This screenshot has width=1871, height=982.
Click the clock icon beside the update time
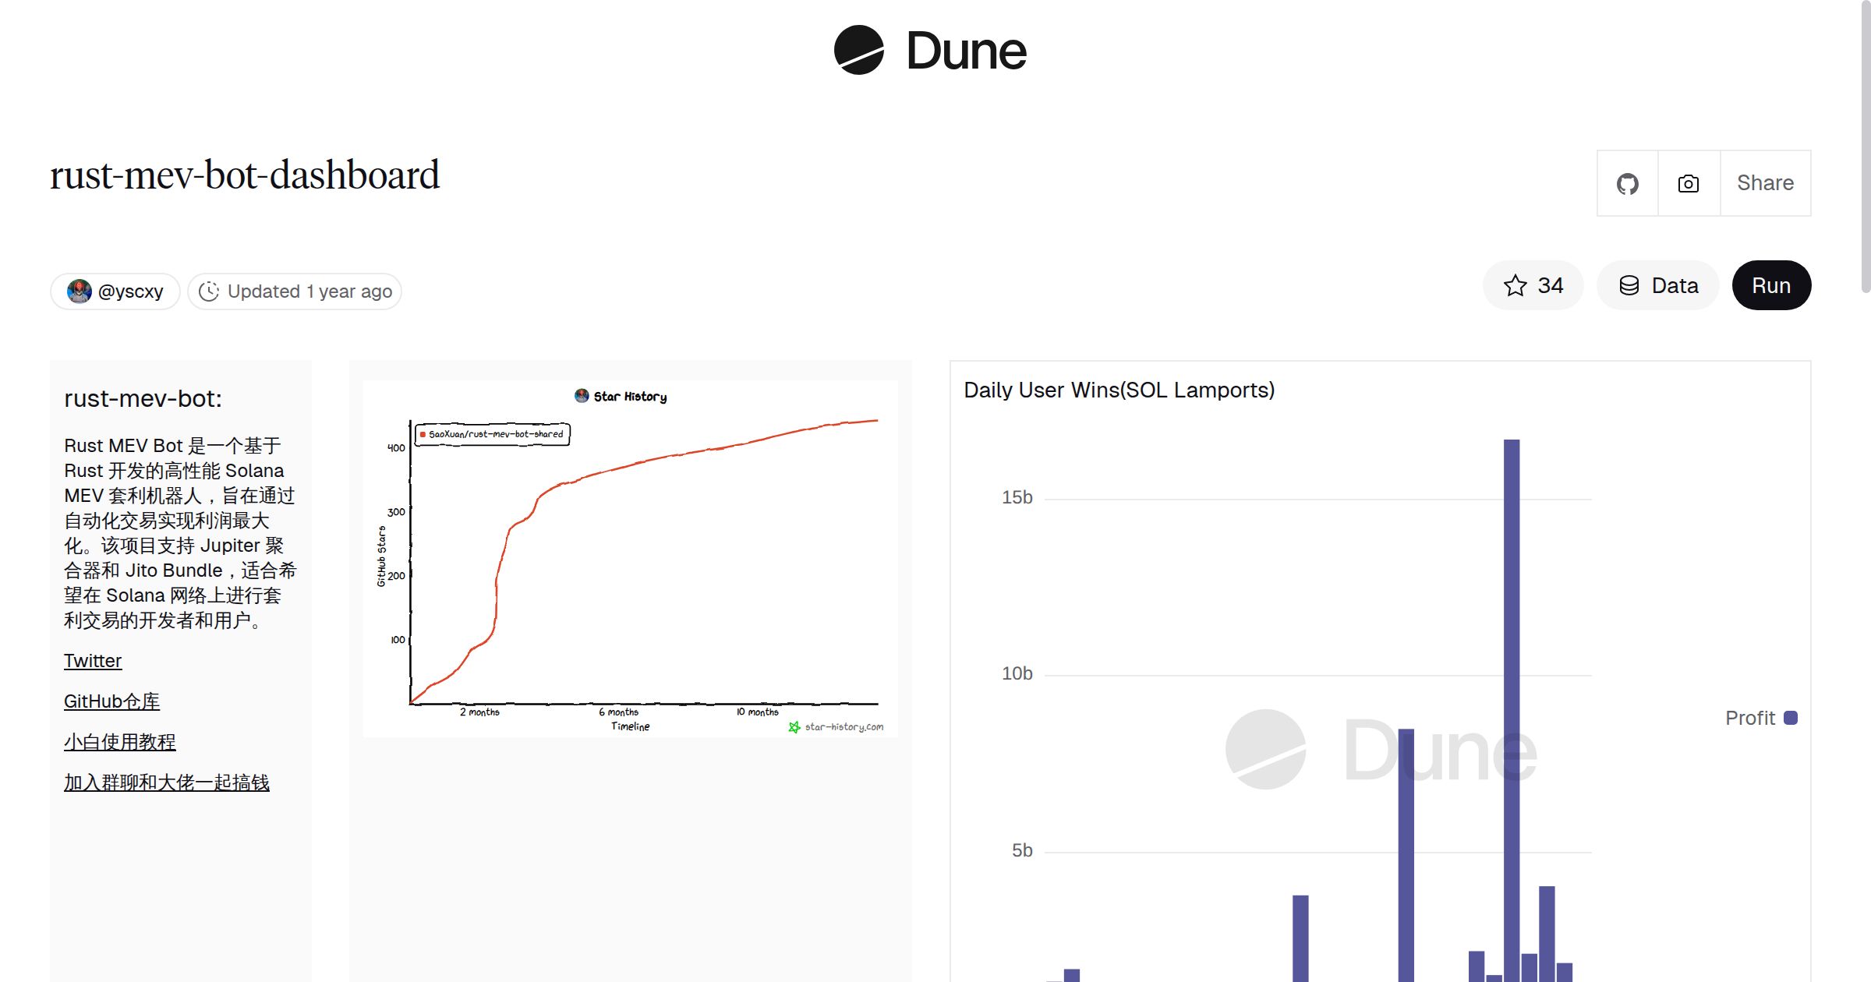(x=209, y=291)
